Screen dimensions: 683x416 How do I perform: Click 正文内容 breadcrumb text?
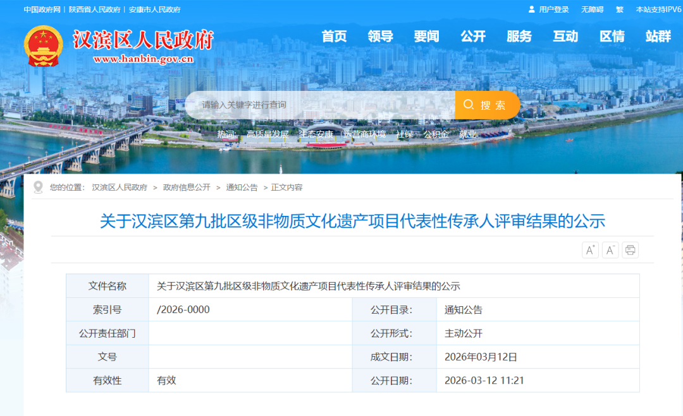[286, 187]
